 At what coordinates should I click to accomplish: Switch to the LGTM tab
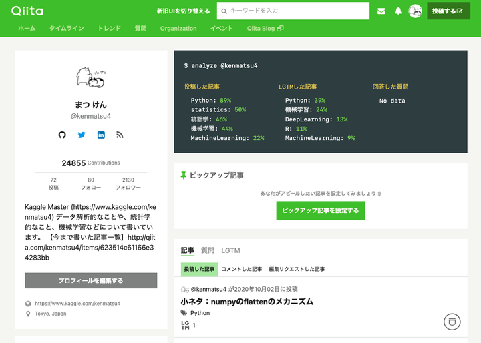(230, 250)
